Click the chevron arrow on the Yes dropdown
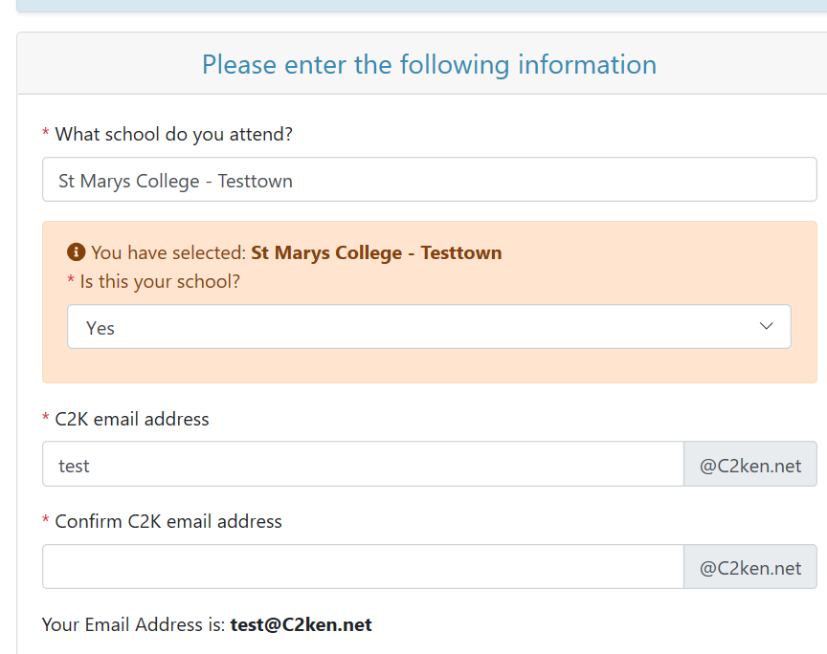The height and width of the screenshot is (654, 827). click(766, 326)
